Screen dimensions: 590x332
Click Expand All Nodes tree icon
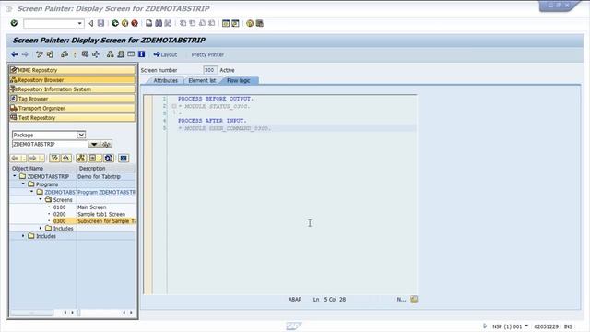(54, 158)
